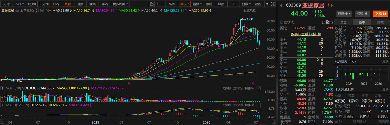Screen dimensions: 390x125
Task: Expand the 设置均线 dropdown
Action: coord(251,10)
